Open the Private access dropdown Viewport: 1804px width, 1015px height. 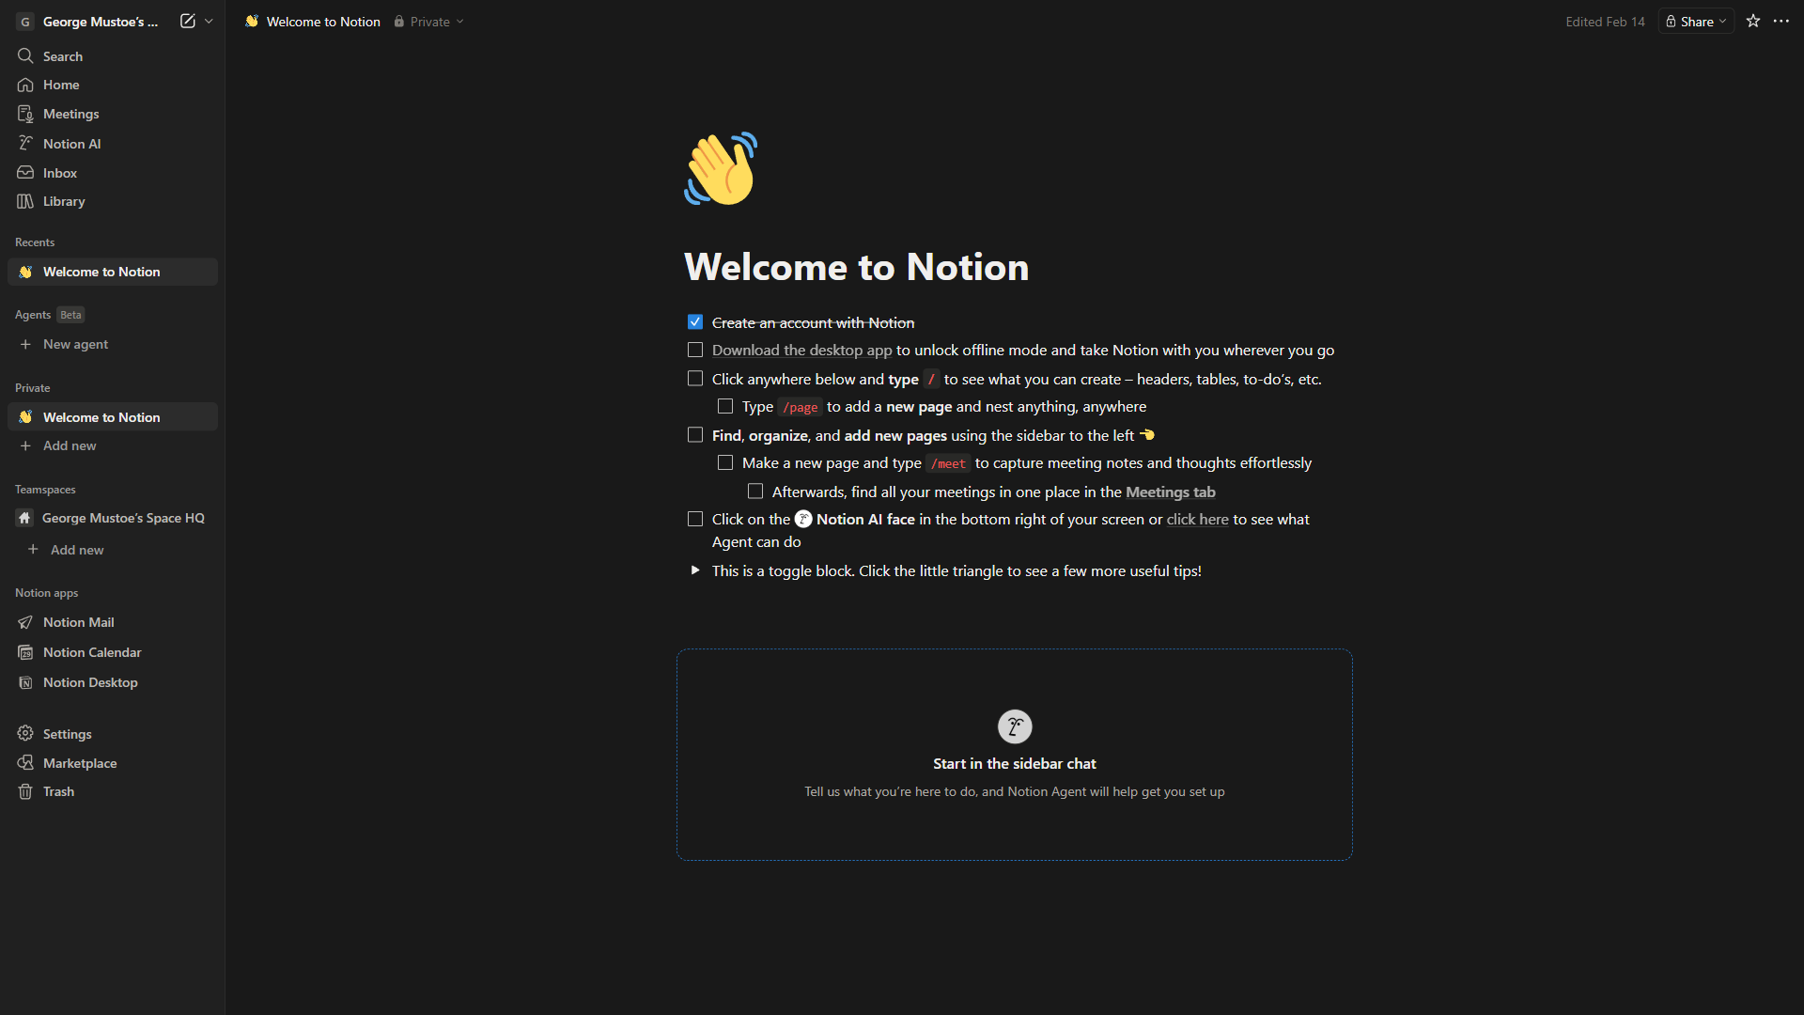[x=429, y=21]
